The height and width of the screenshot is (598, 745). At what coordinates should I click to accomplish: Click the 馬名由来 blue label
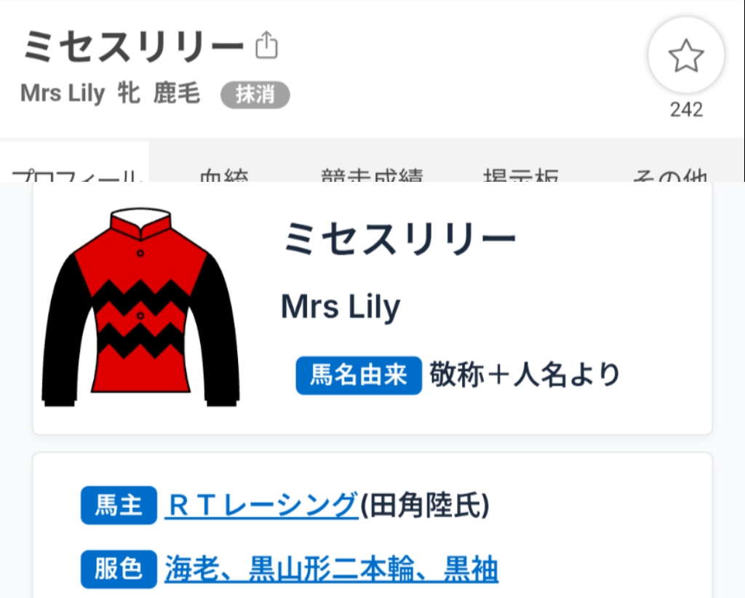(x=359, y=375)
